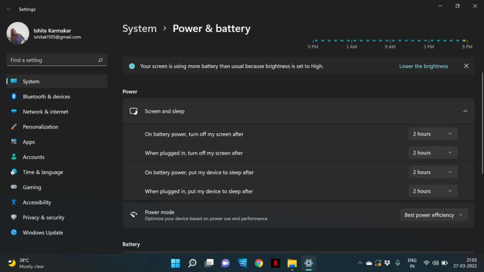Open On battery power sleep after dropdown

point(433,172)
